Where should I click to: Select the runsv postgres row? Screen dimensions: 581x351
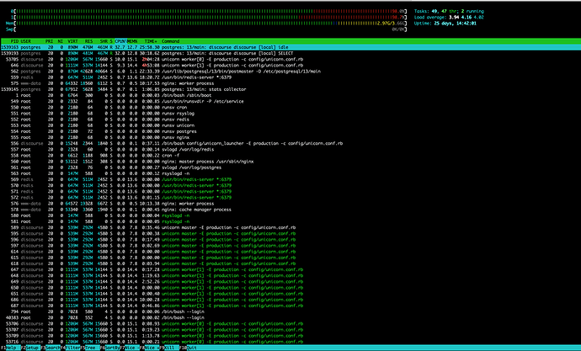click(x=290, y=131)
